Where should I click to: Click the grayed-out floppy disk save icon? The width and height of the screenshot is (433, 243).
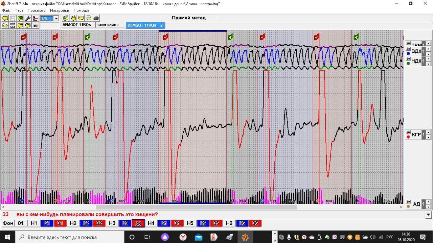(13, 18)
